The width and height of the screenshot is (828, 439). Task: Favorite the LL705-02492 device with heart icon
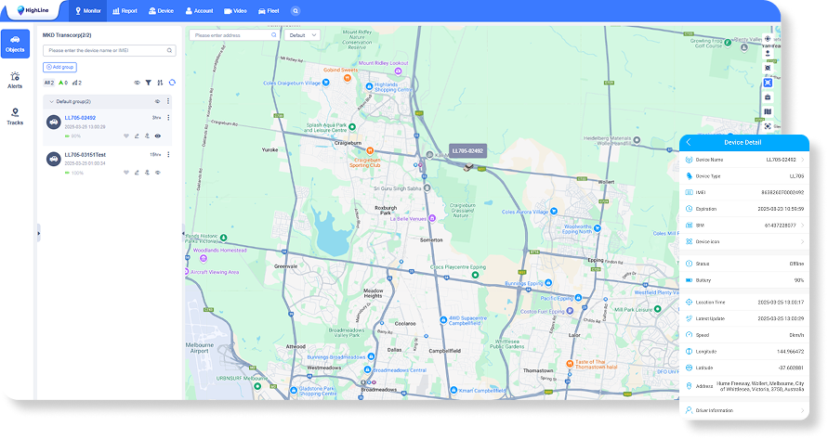click(x=126, y=136)
